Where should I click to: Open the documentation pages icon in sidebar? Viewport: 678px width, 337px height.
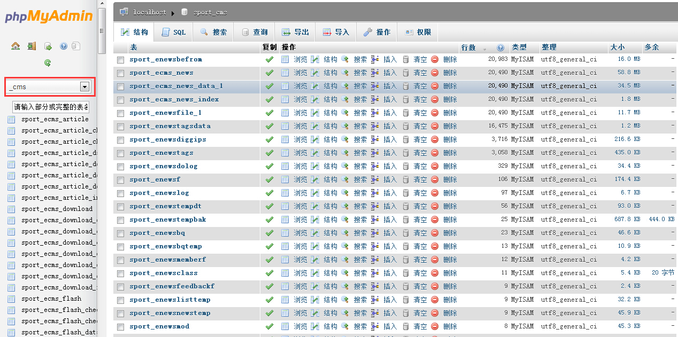76,46
